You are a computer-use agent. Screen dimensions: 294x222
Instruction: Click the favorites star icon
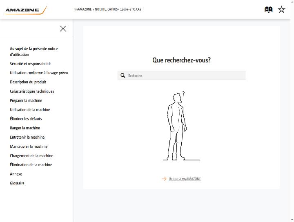pyautogui.click(x=281, y=9)
